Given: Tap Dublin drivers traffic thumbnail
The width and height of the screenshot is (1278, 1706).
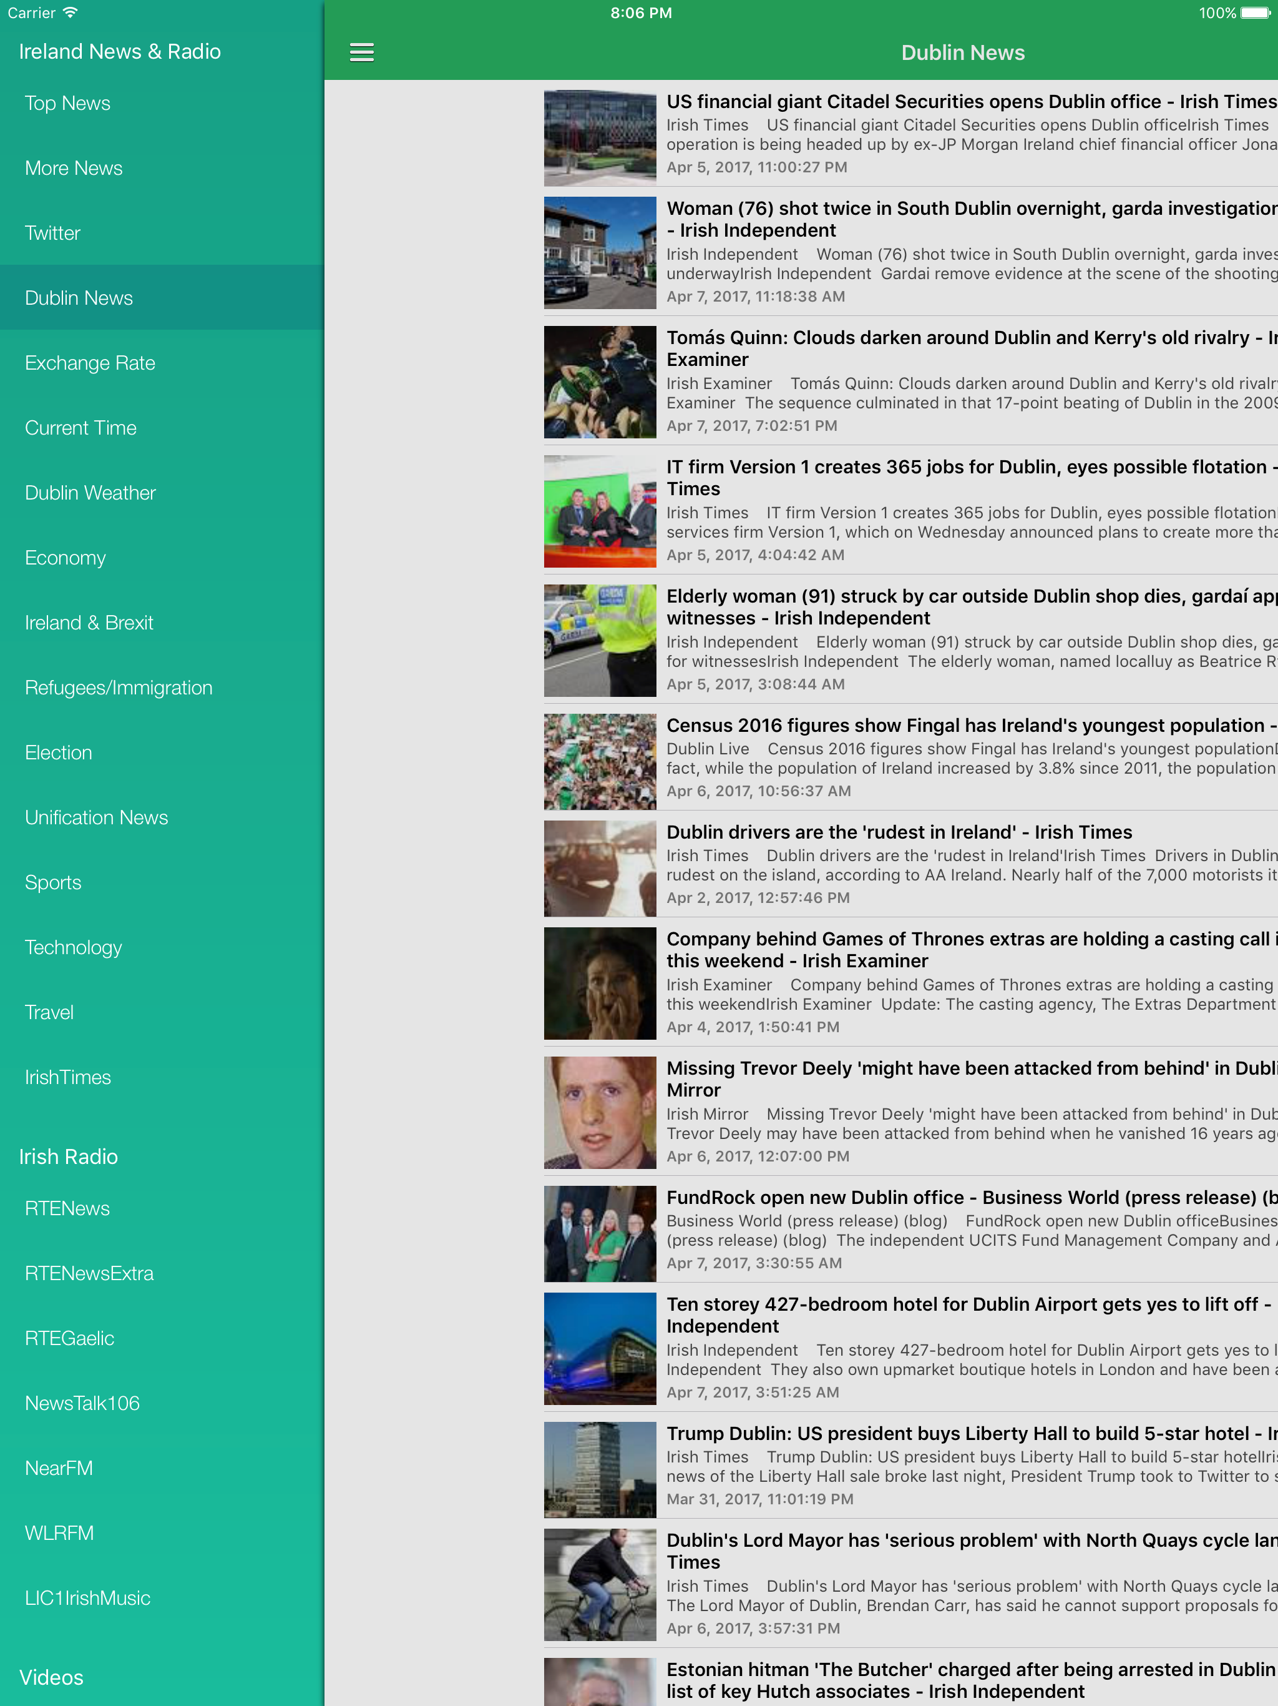Looking at the screenshot, I should [x=600, y=867].
